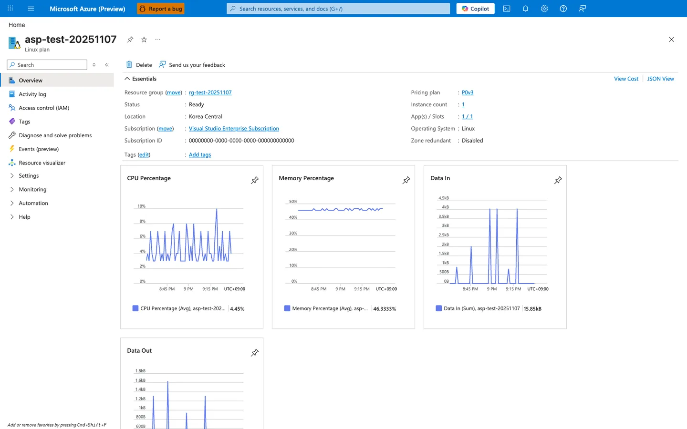The image size is (687, 429).
Task: Click the View Cost link
Action: [626, 79]
